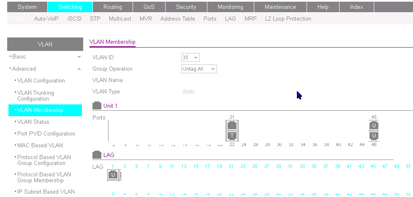
Task: Open the Maintenance top tab
Action: coord(280,7)
